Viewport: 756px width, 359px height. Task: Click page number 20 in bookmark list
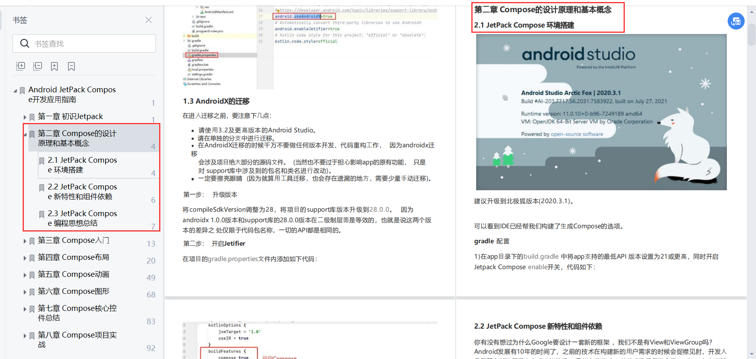(x=151, y=261)
